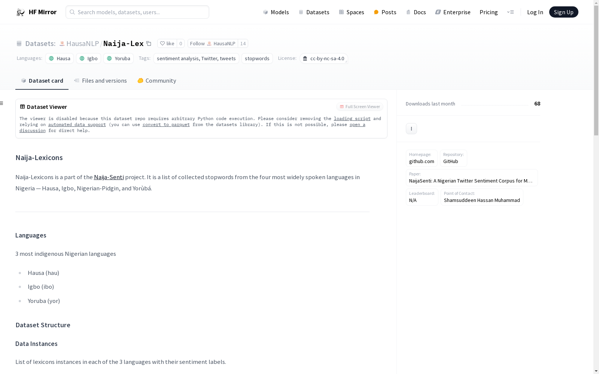Screen dimensions: 599x374
Task: Open the cc-by-nc-sa-4.0 license tag
Action: pyautogui.click(x=324, y=58)
